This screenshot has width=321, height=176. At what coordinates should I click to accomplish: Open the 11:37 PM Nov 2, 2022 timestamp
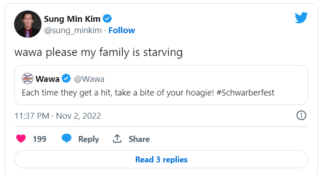pyautogui.click(x=58, y=116)
